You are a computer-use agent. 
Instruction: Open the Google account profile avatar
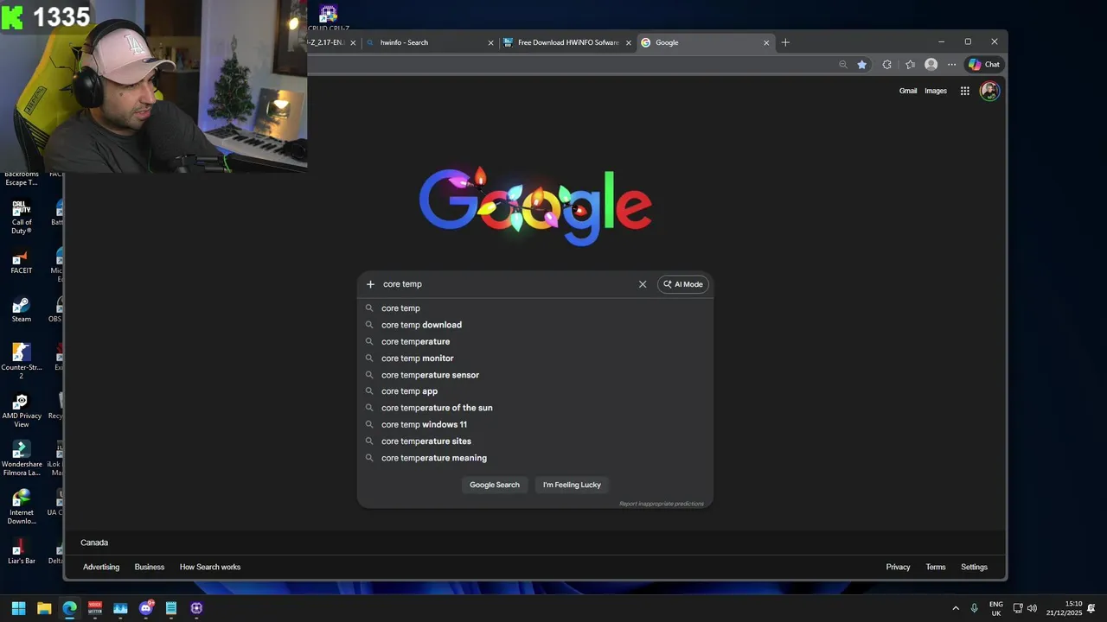tap(989, 91)
